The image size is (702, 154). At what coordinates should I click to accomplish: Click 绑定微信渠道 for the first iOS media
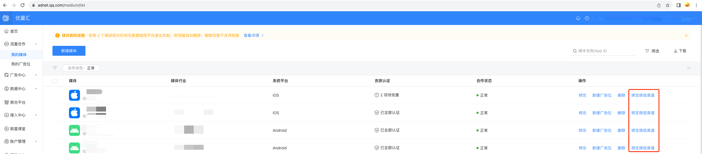pos(643,95)
